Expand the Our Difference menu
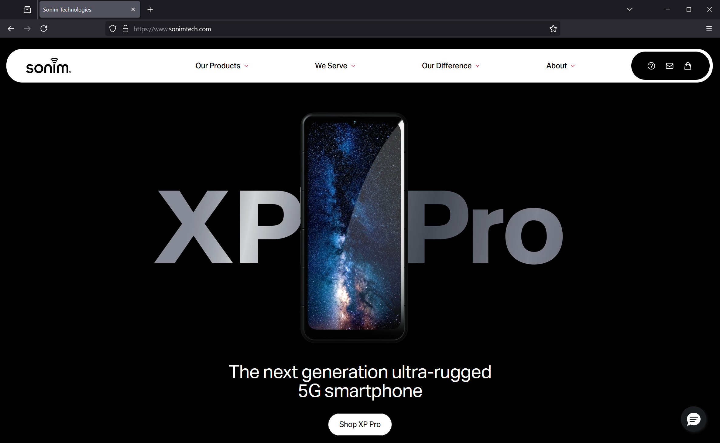 [x=451, y=66]
